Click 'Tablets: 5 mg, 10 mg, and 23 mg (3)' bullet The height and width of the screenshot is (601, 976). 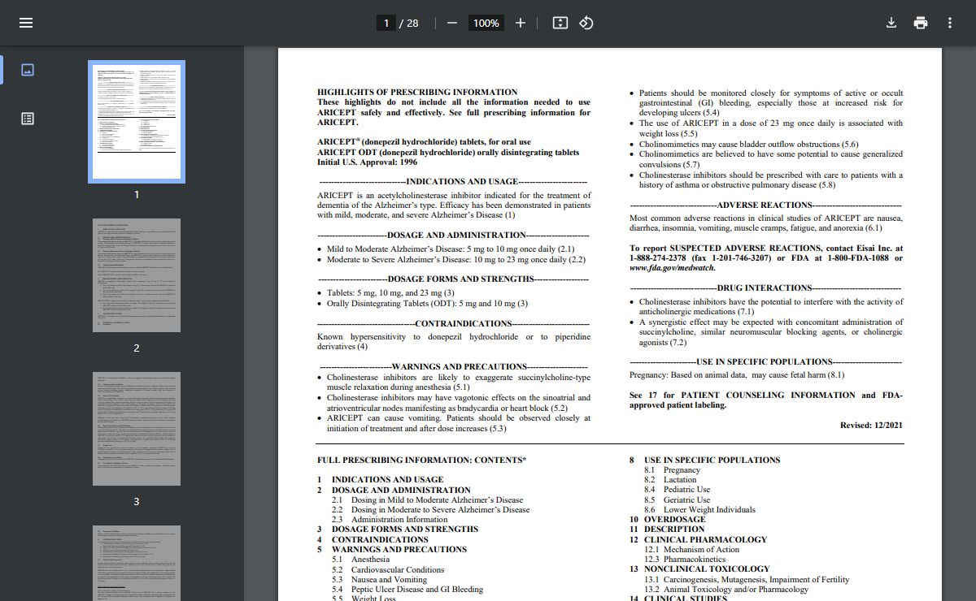point(390,293)
